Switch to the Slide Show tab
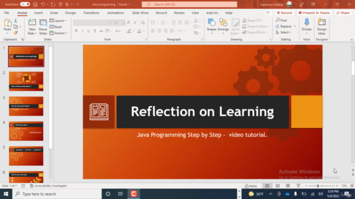The width and height of the screenshot is (355, 199). [x=140, y=13]
